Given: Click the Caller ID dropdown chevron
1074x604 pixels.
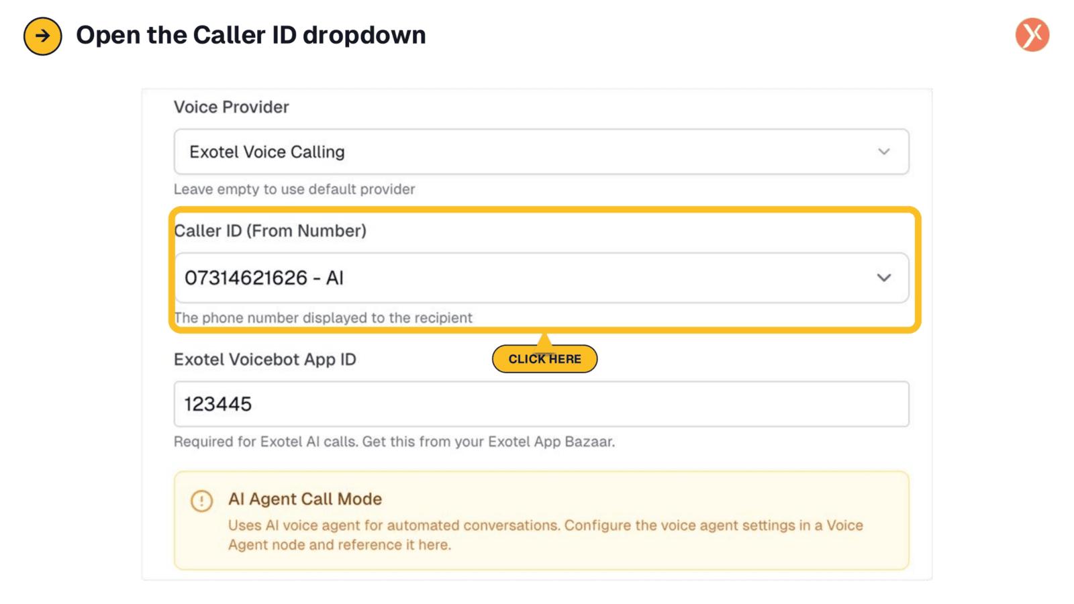Looking at the screenshot, I should (883, 278).
